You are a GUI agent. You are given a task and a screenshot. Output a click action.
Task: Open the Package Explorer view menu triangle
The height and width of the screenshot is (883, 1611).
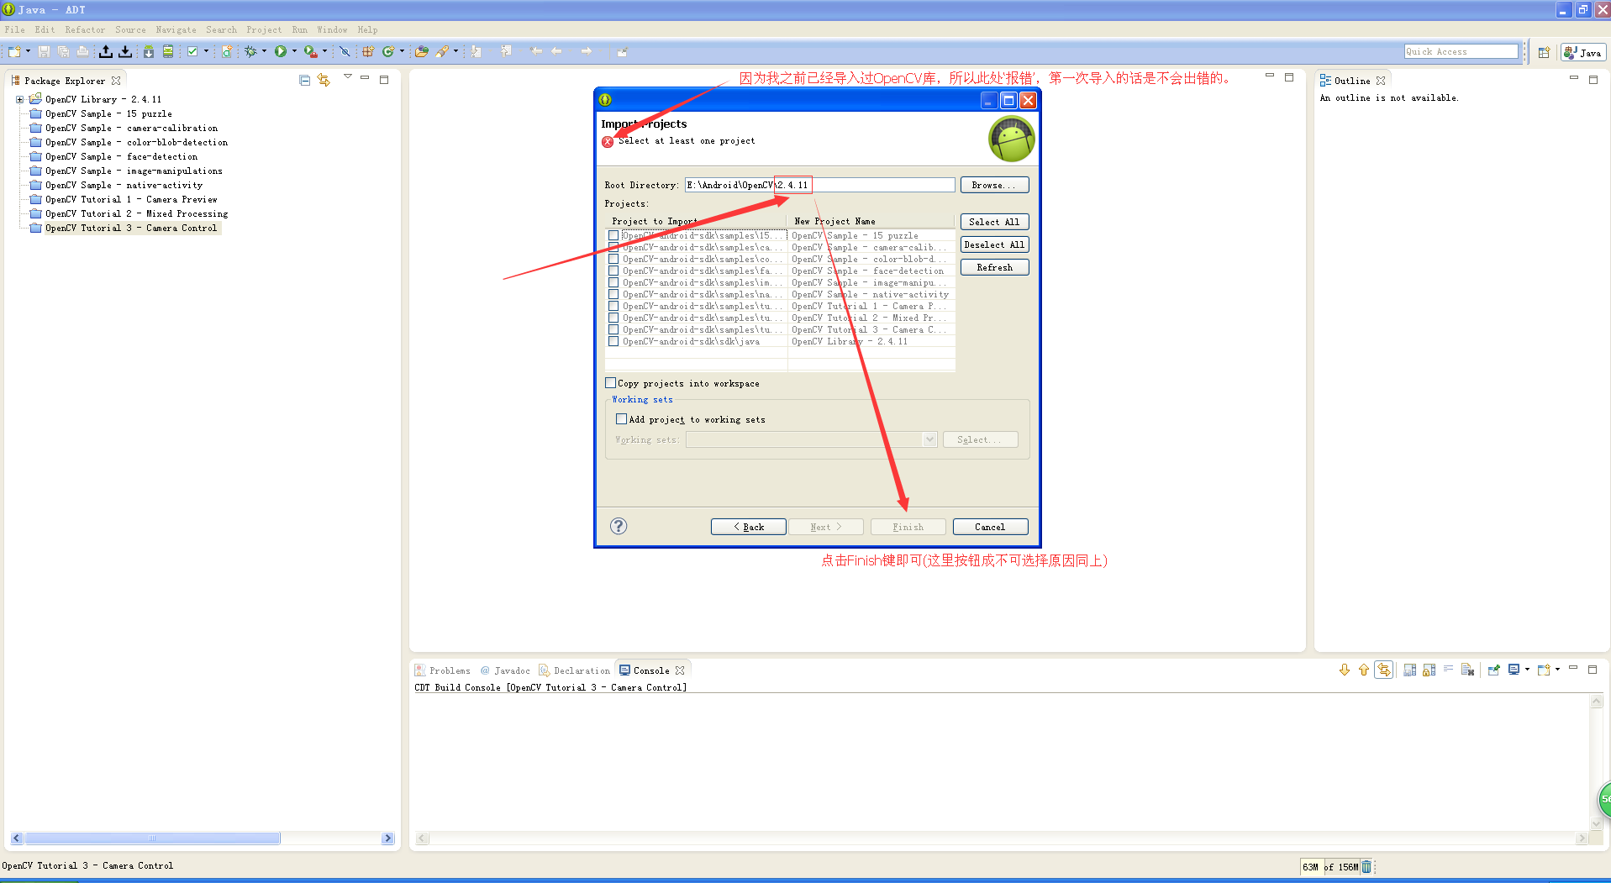coord(347,77)
